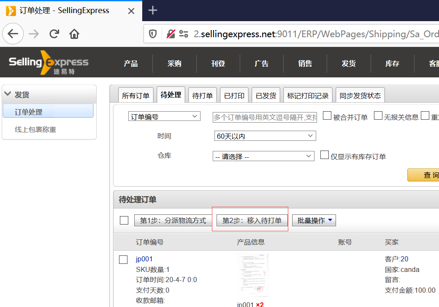Switch to the 标记打印记录 tab
Image resolution: width=439 pixels, height=307 pixels.
pyautogui.click(x=308, y=96)
